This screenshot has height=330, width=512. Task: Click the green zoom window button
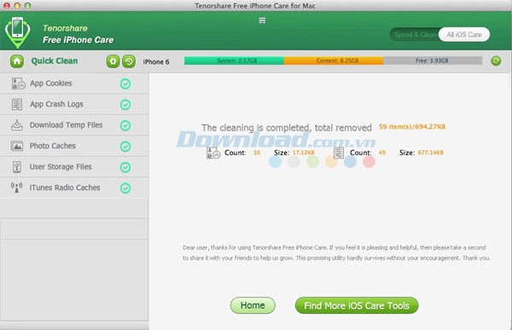(28, 6)
